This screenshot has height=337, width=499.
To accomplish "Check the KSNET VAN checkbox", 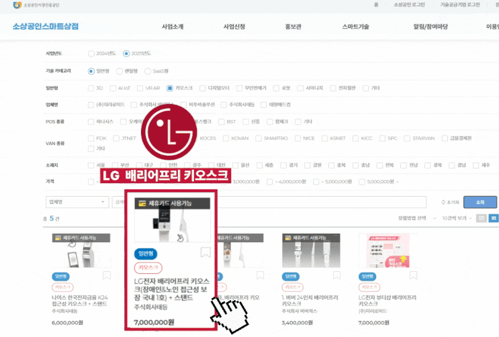I will click(324, 138).
